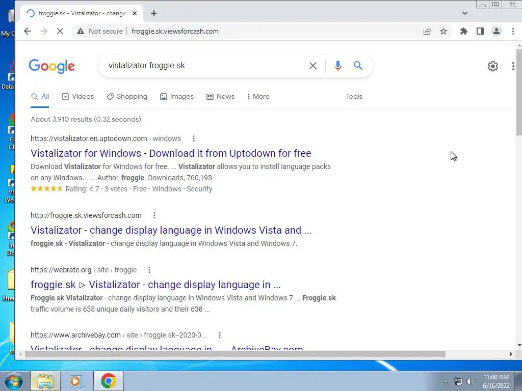Open the Windows Start menu
The width and height of the screenshot is (522, 391).
click(x=14, y=381)
